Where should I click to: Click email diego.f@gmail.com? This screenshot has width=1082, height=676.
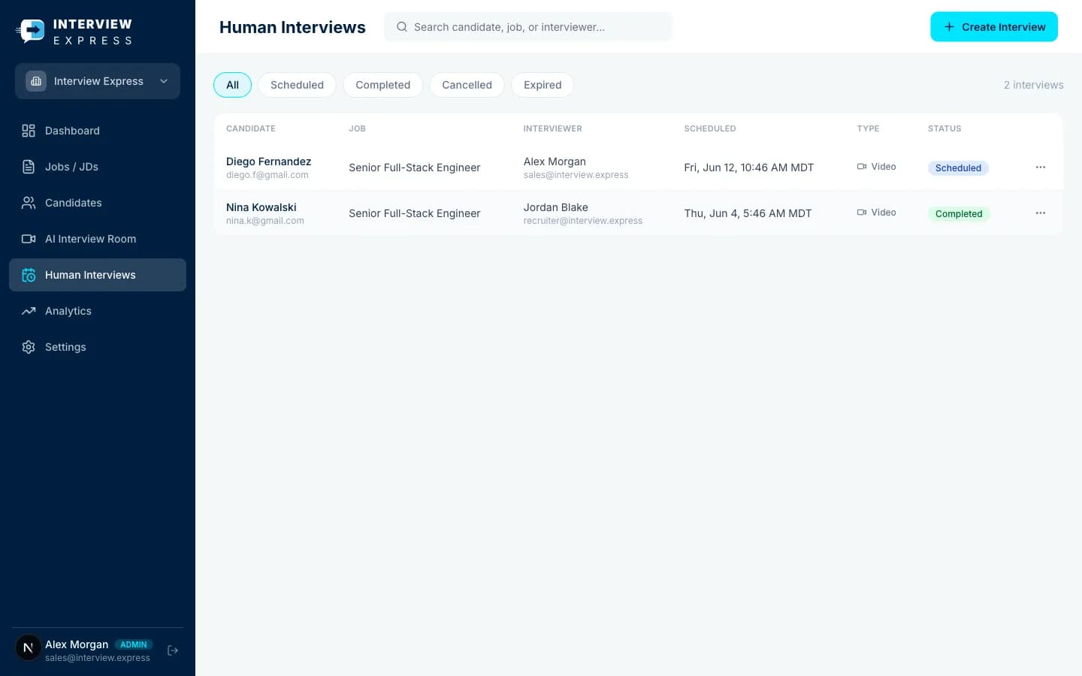[x=267, y=175]
